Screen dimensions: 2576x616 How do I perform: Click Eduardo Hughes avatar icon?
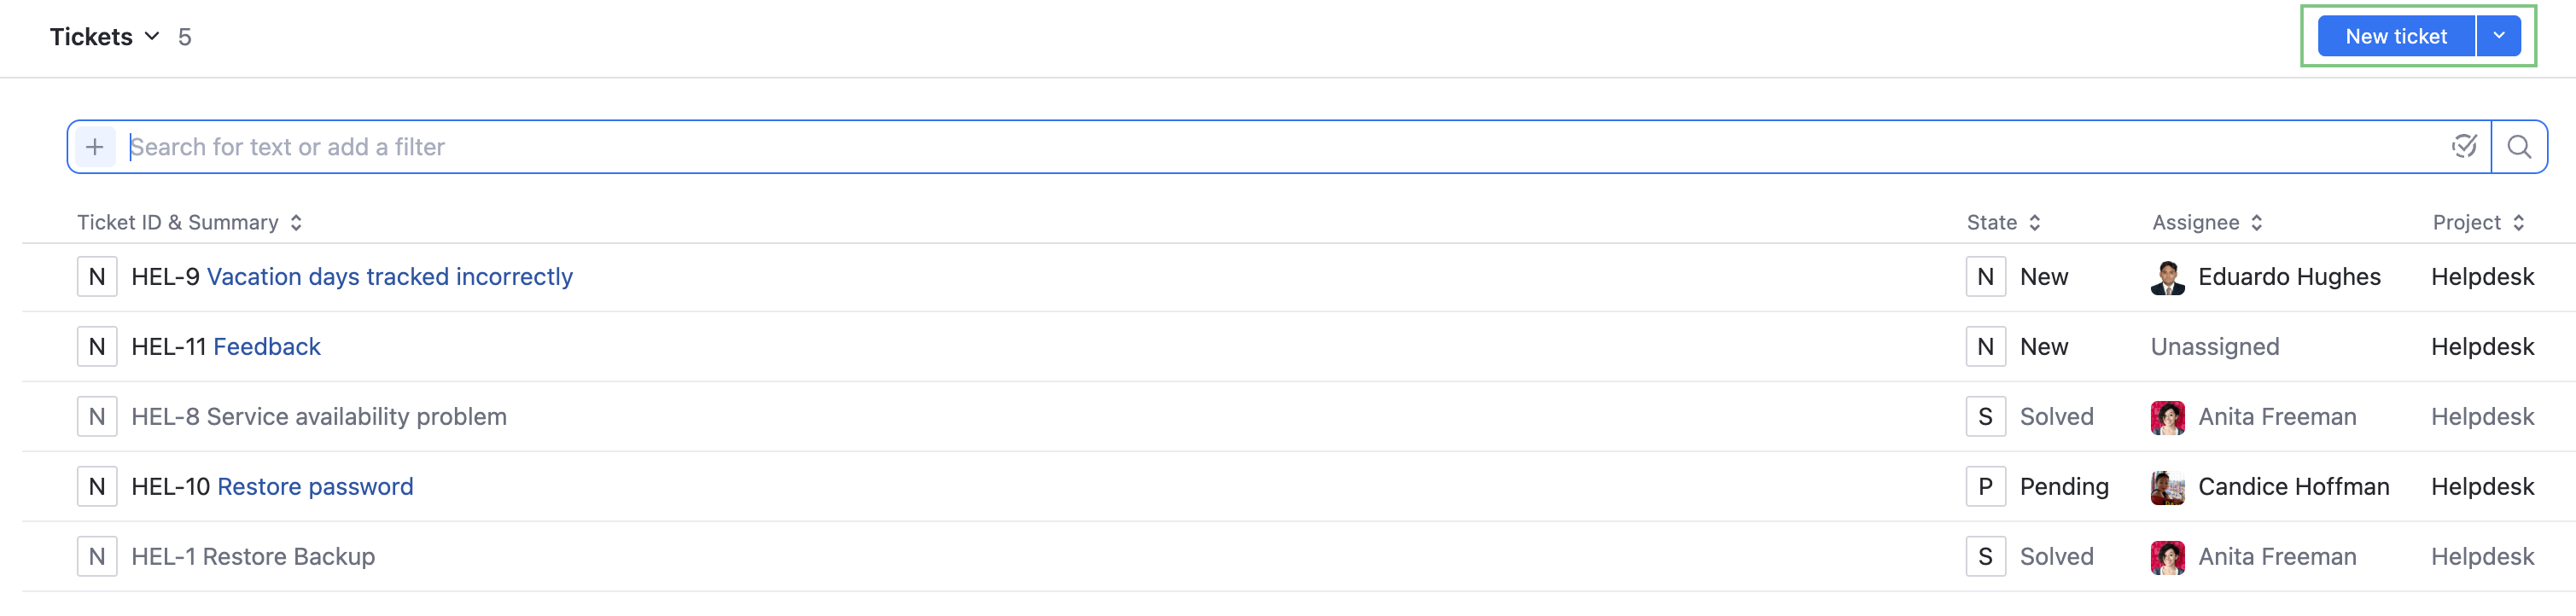pos(2167,277)
